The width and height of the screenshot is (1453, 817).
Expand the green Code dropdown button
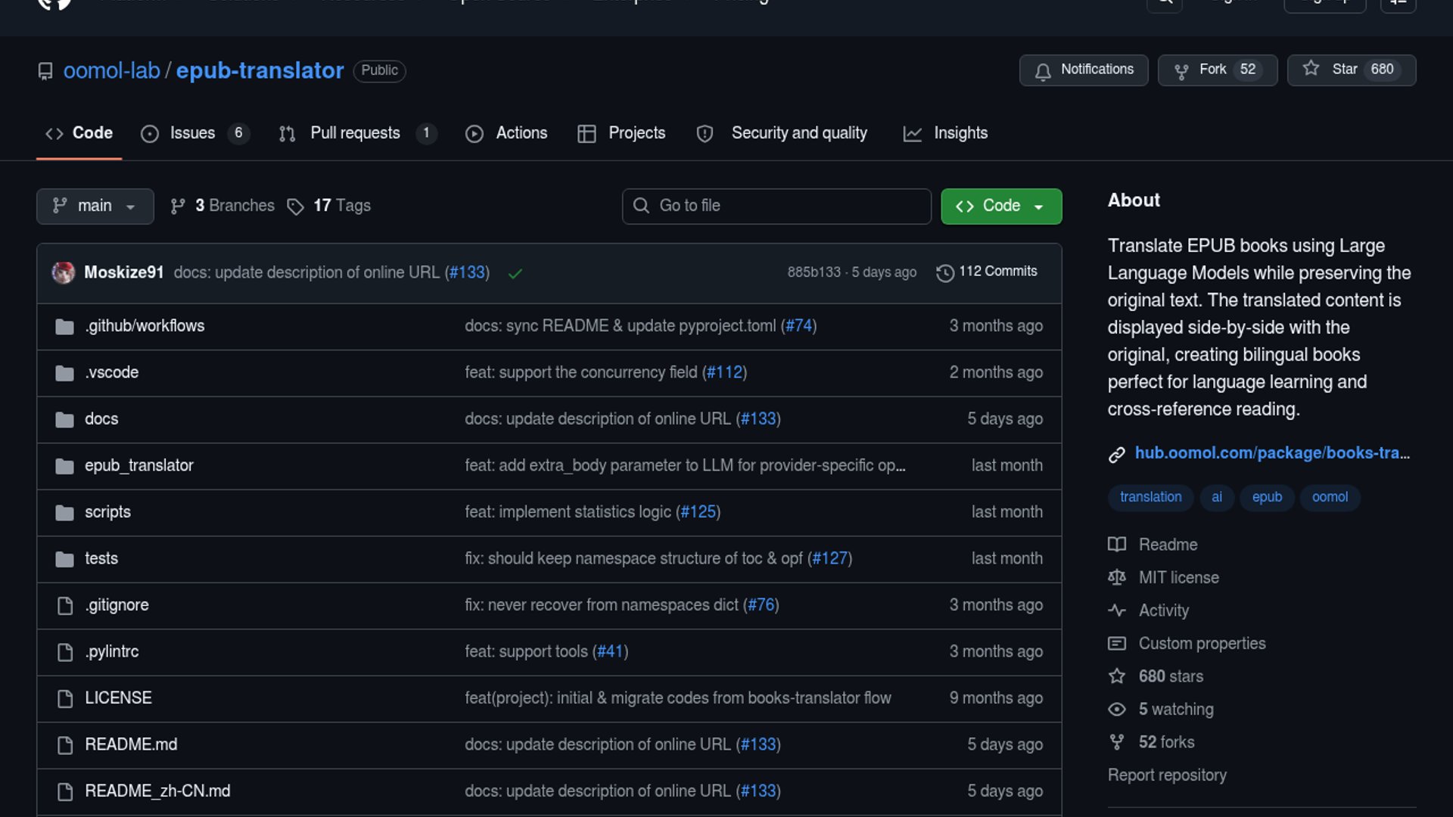pos(1000,206)
